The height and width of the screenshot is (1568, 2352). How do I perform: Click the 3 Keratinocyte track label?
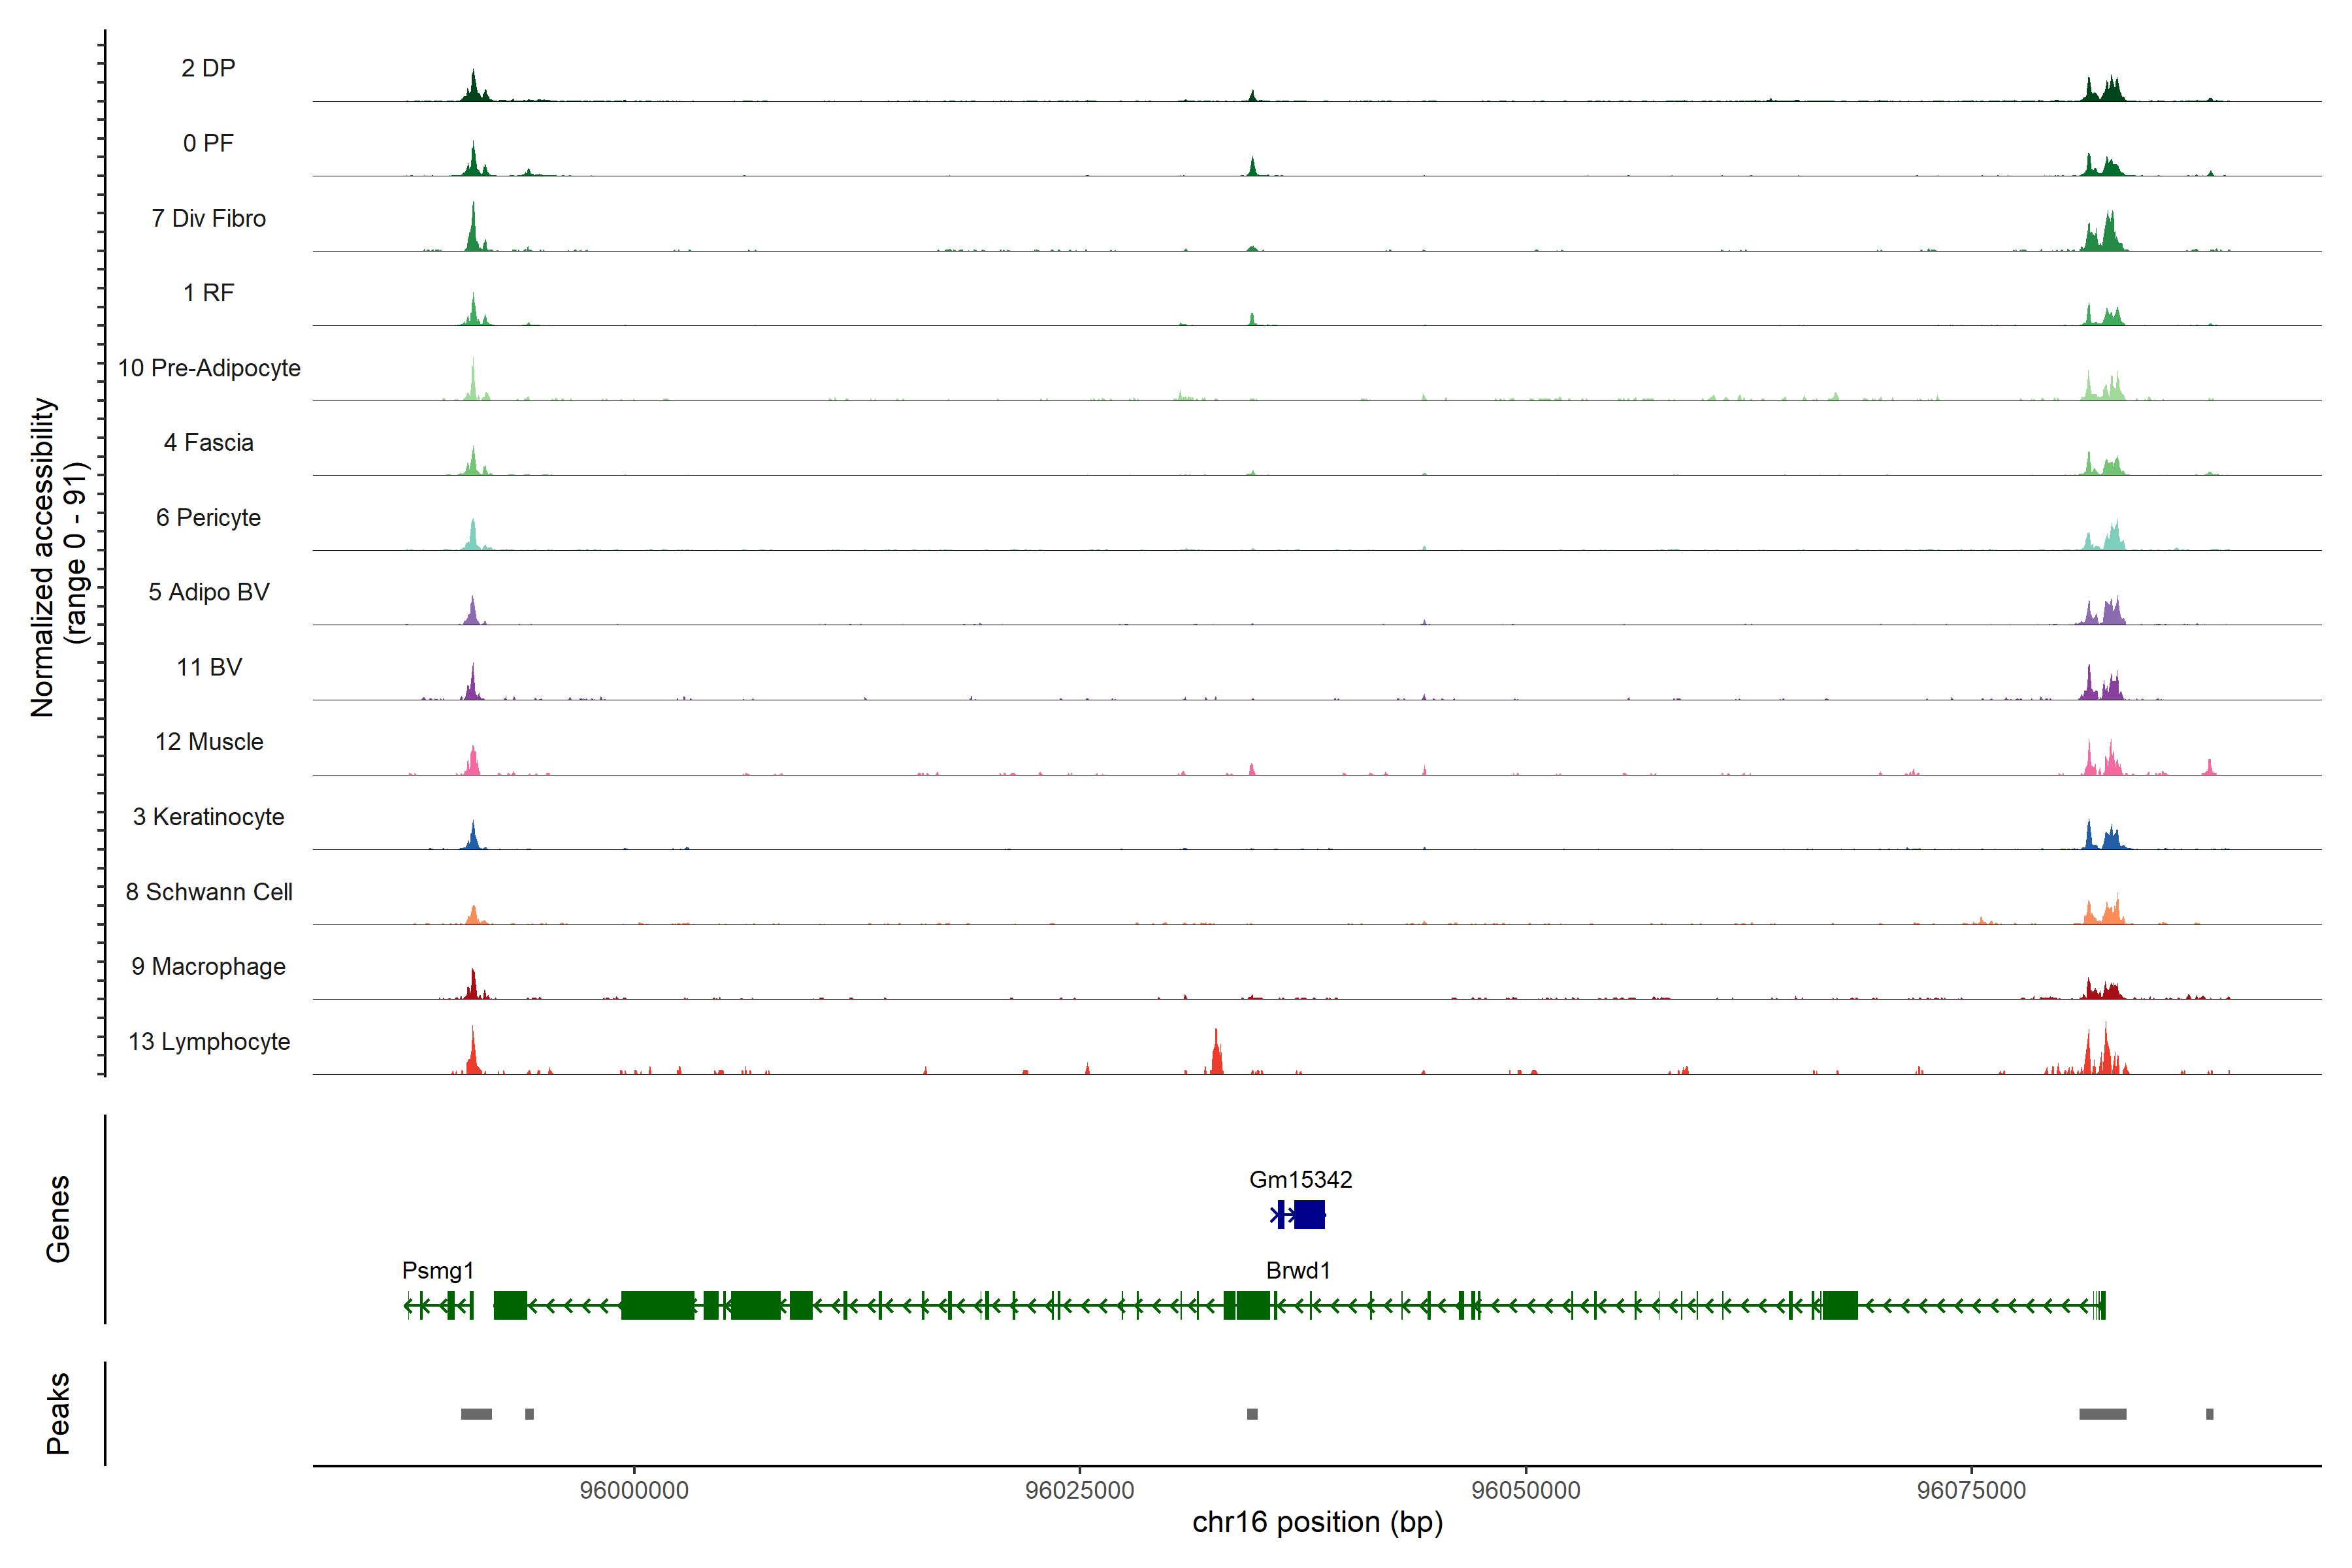[208, 817]
